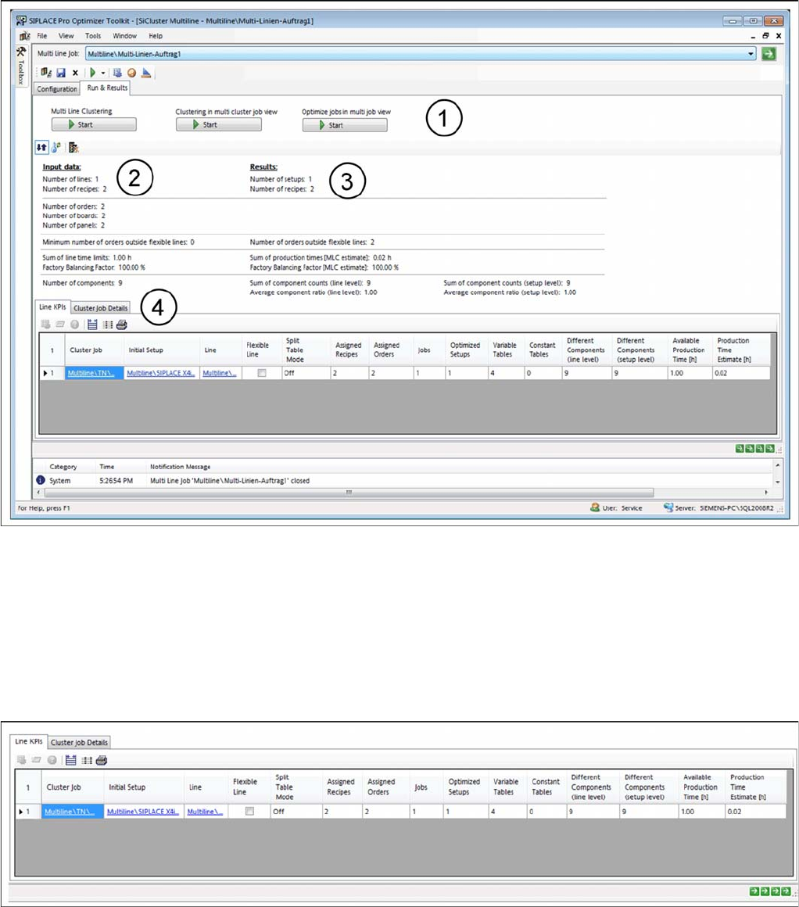Open the Multiline\SIPLACE X4 link in lower cropped panel
This screenshot has width=799, height=907.
coord(143,812)
